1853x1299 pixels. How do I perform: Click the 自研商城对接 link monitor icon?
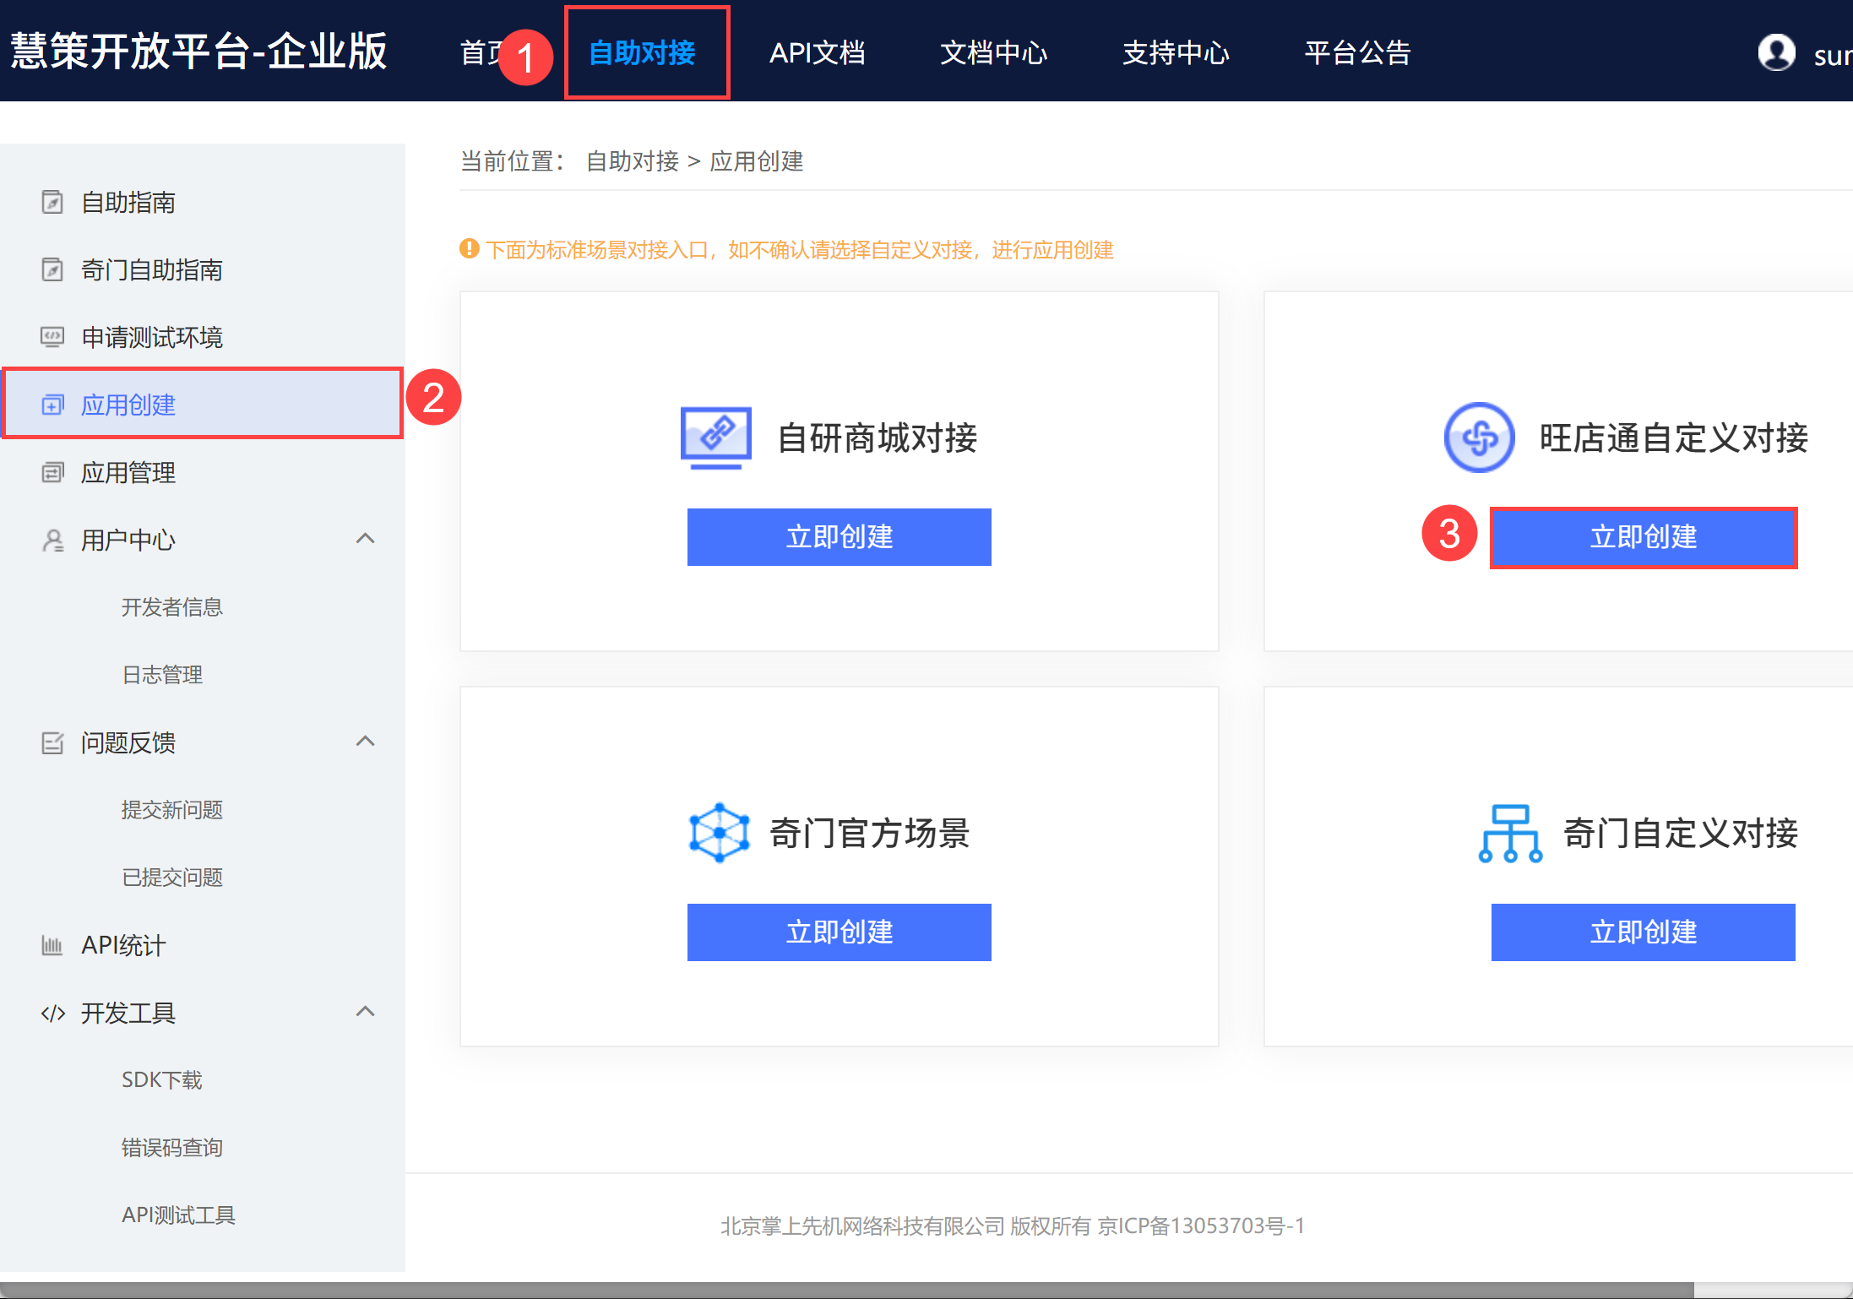coord(715,438)
